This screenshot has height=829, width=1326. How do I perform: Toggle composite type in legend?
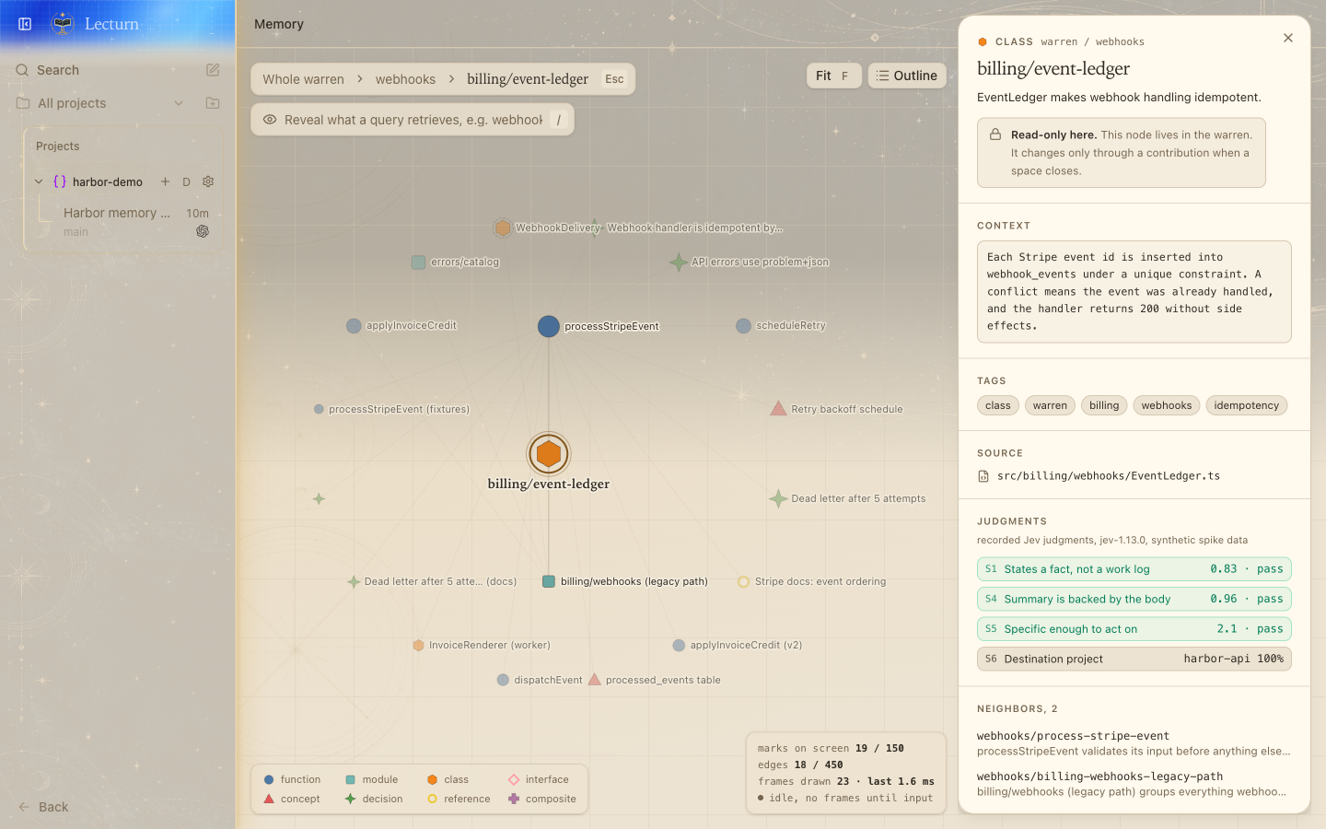tap(542, 799)
